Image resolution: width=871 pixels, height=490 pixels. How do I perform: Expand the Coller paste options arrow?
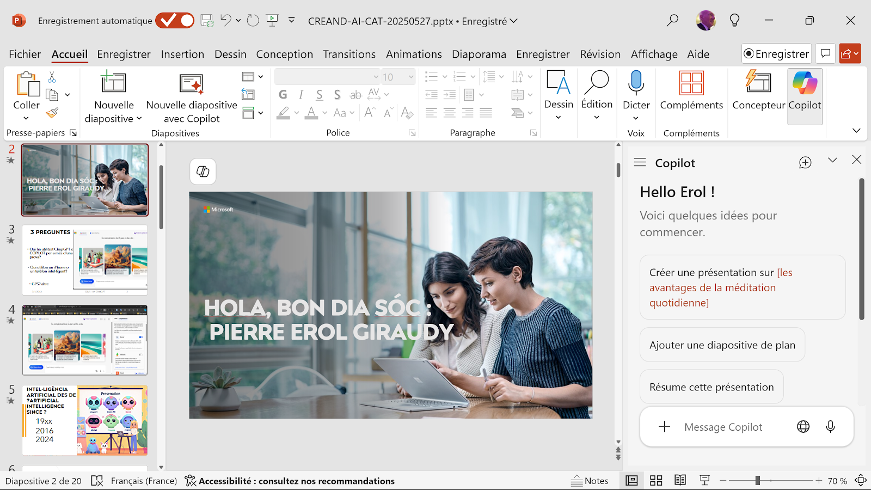tap(26, 118)
